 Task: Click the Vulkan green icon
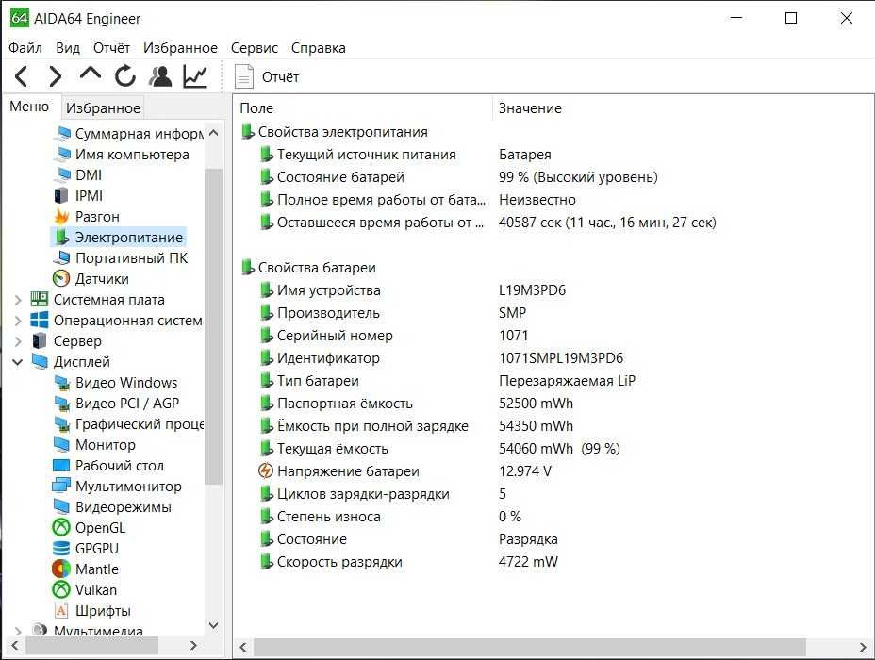[61, 589]
